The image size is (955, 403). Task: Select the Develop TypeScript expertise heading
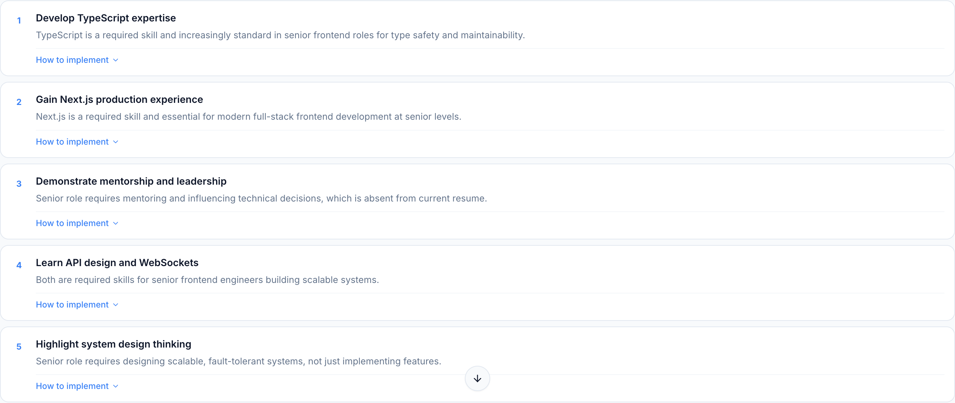[x=106, y=18]
